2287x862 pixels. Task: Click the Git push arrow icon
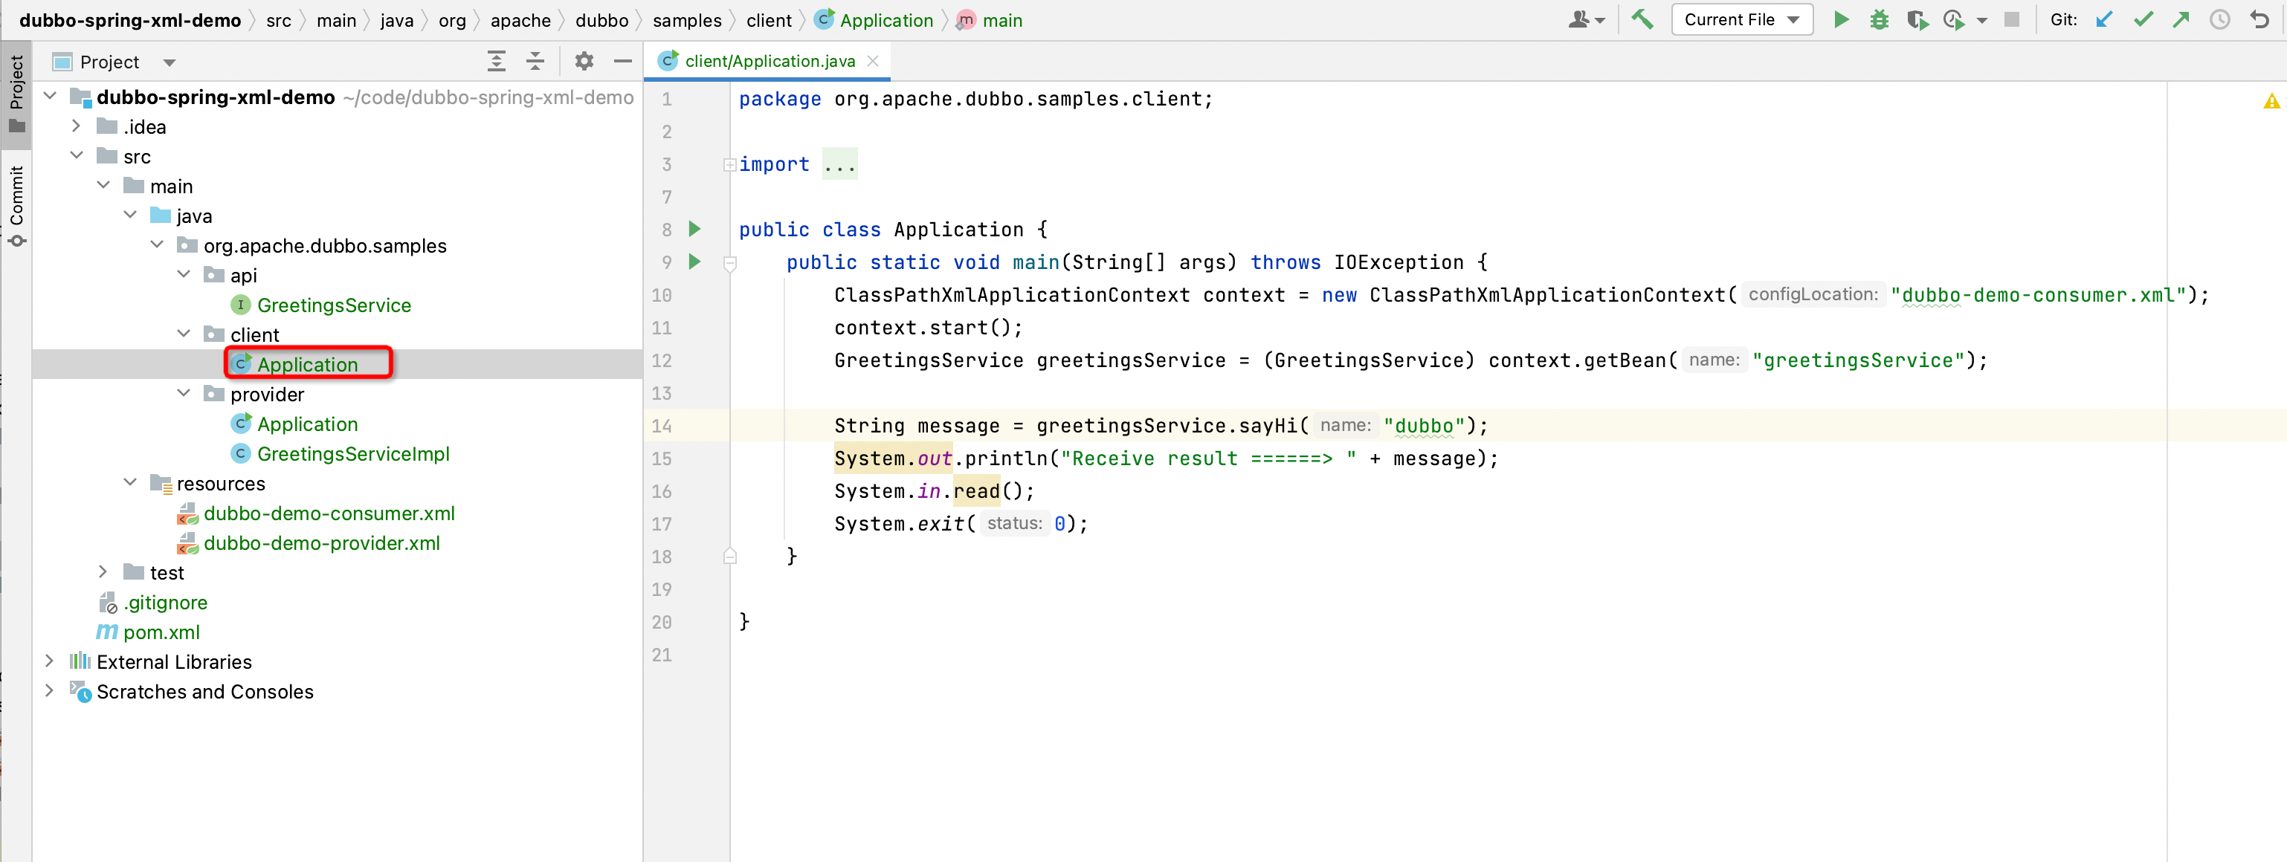pos(2181,19)
